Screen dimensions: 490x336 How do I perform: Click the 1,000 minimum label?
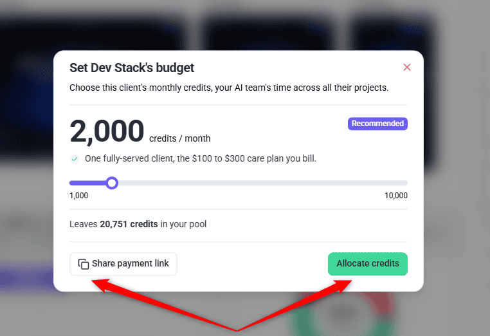(78, 196)
